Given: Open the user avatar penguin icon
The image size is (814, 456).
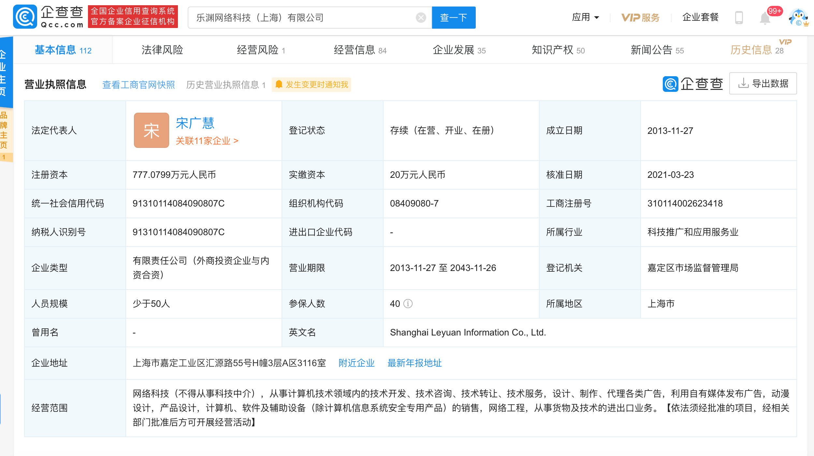Looking at the screenshot, I should coord(798,18).
